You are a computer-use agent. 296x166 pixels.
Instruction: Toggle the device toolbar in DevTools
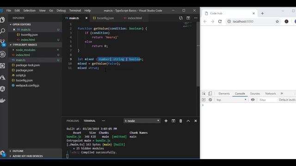[x=210, y=94]
